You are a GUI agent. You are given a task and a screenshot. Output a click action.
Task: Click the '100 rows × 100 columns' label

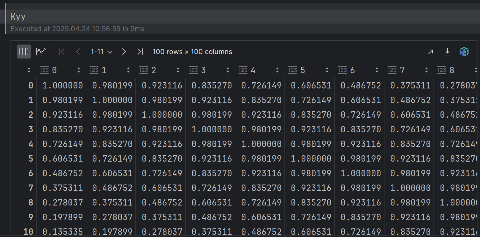tap(192, 52)
